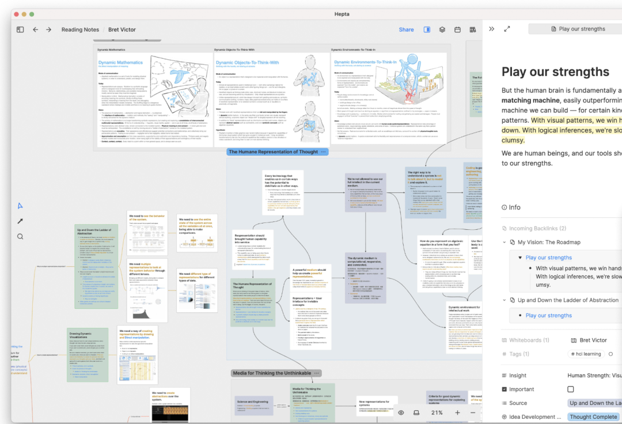Click the search magnifier on left toolbar
The image size is (622, 424).
[20, 236]
